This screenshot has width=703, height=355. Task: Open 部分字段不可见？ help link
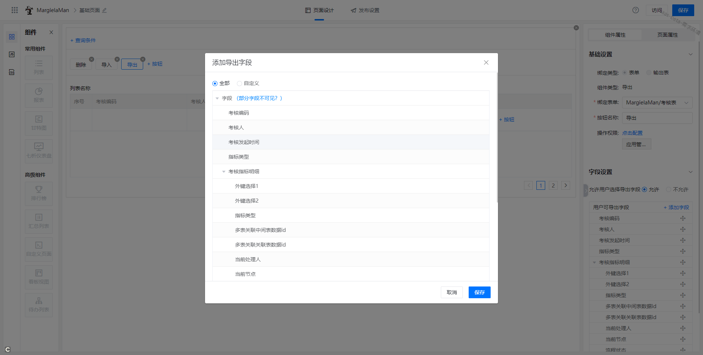pos(259,98)
